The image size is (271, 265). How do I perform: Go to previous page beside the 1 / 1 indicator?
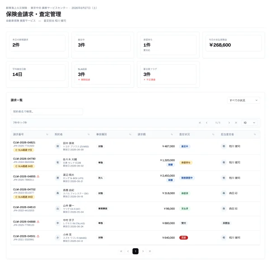click(206, 123)
